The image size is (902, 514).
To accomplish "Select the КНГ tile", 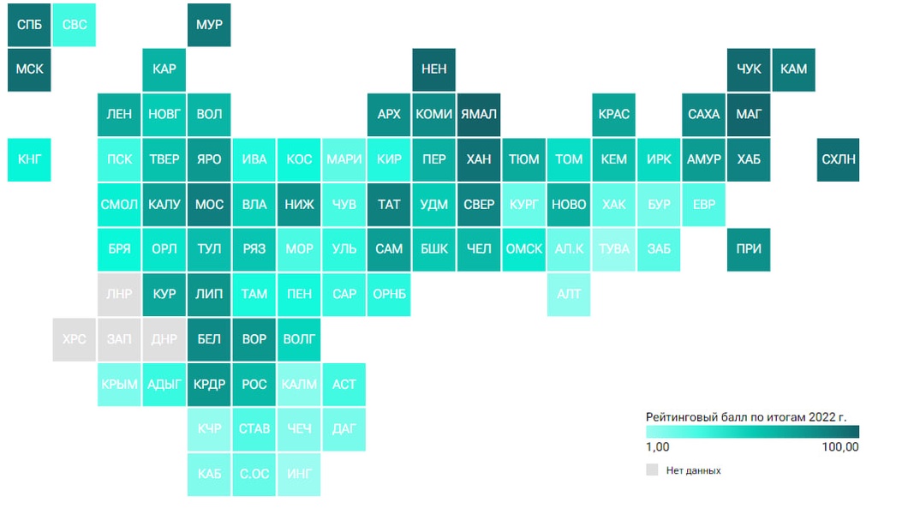I will 29,159.
